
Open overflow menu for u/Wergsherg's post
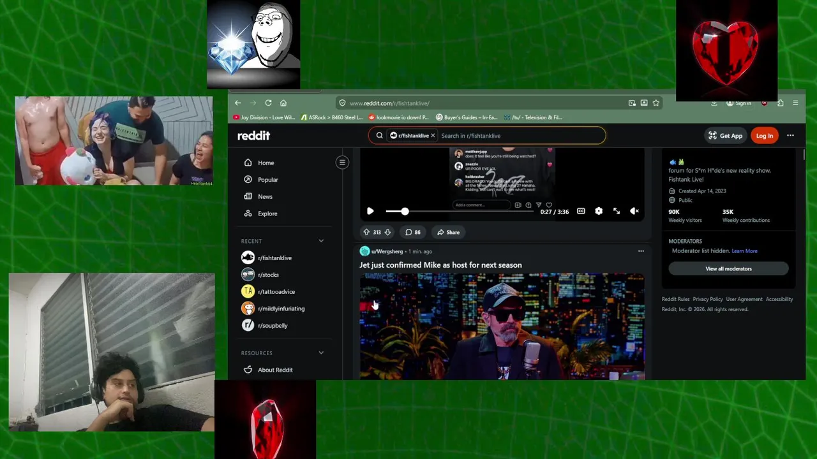point(641,251)
